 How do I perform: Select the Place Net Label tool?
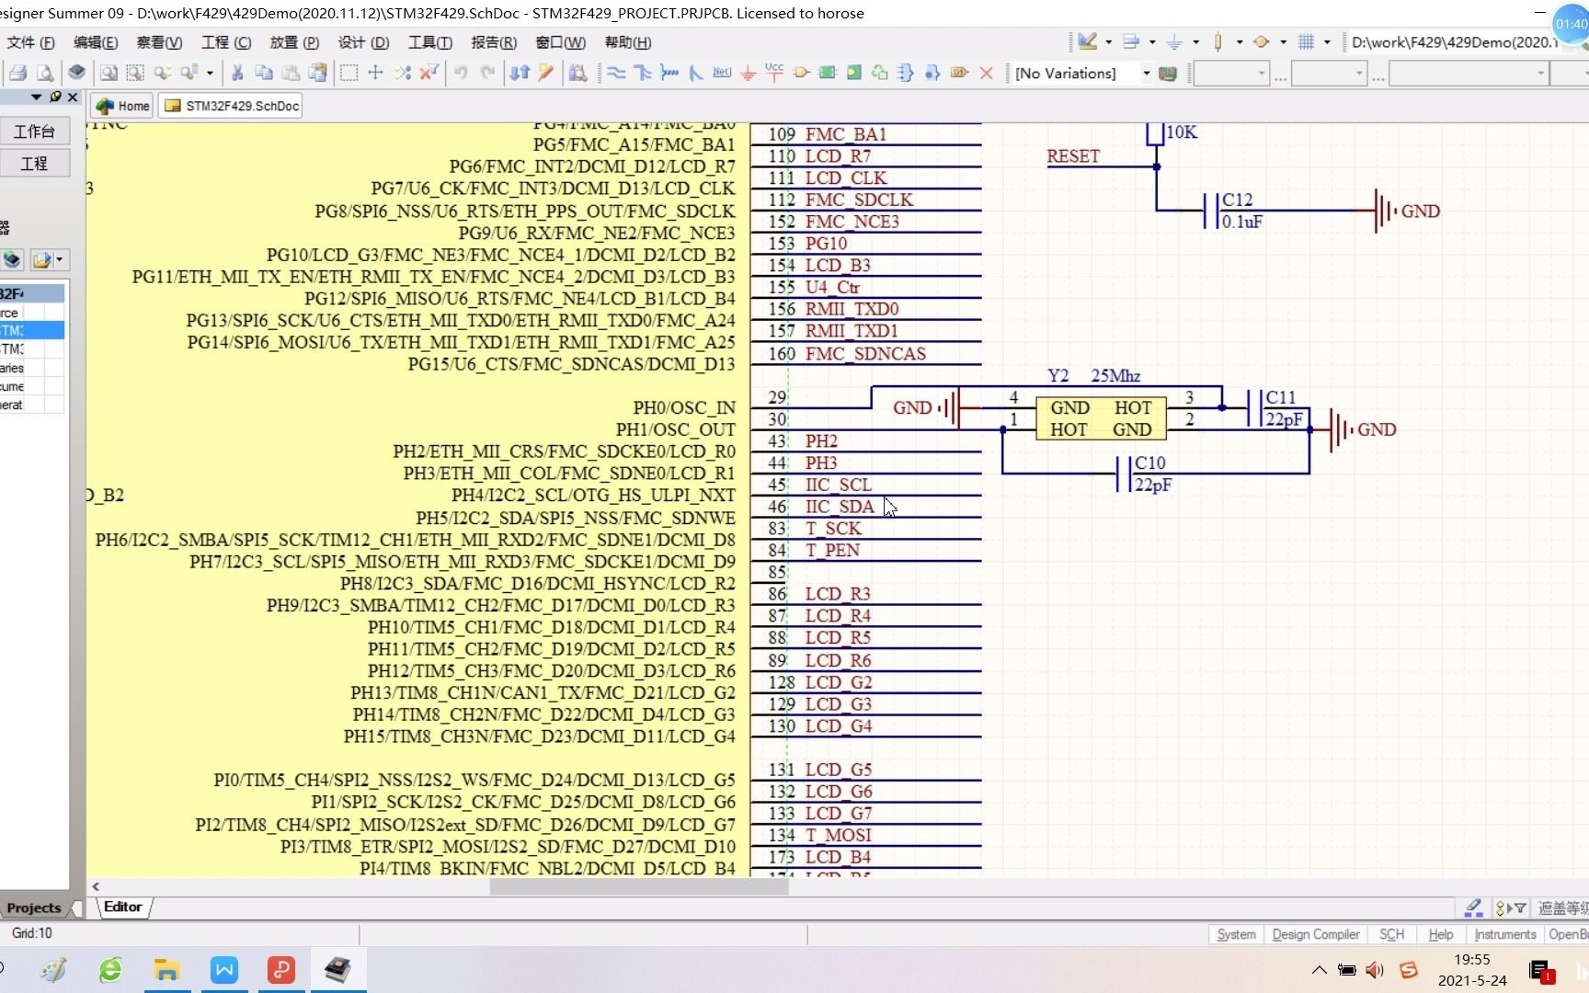point(722,73)
